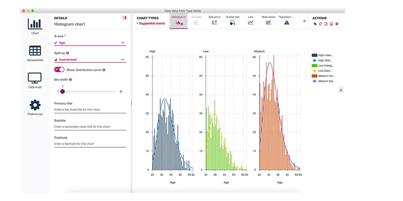Click the tag icon under Actions
Image resolution: width=403 pixels, height=201 pixels.
tap(315, 24)
